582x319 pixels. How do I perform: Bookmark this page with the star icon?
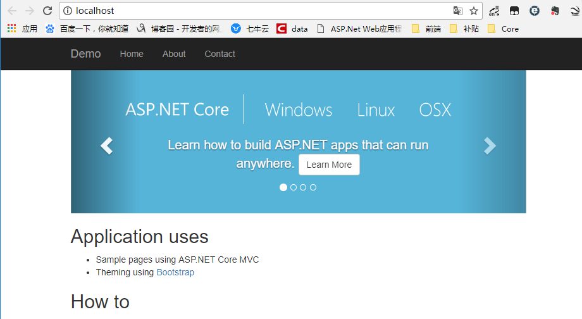click(474, 11)
